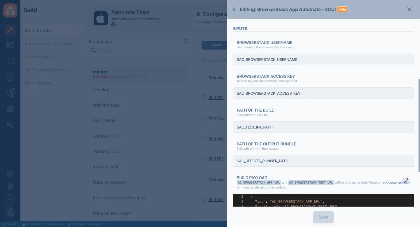Click the BrowserStack Access Key input field
The width and height of the screenshot is (420, 227).
[x=323, y=93]
